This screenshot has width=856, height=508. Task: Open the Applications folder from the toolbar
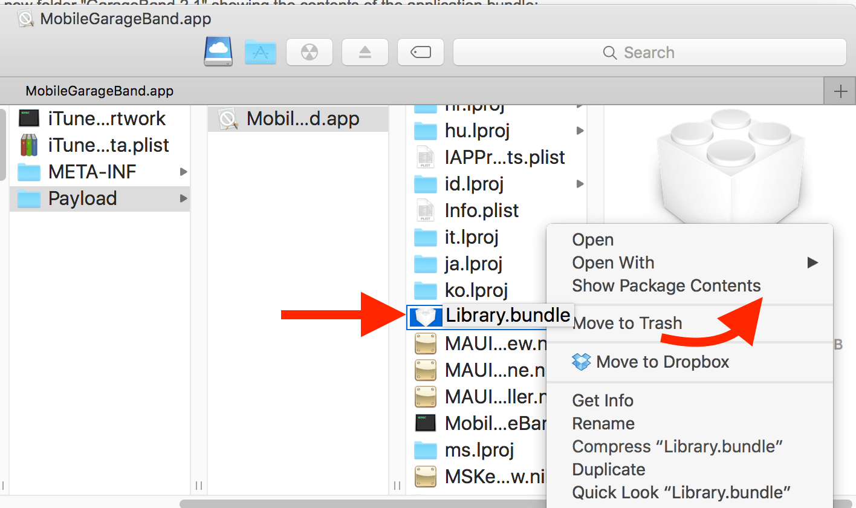pyautogui.click(x=260, y=51)
